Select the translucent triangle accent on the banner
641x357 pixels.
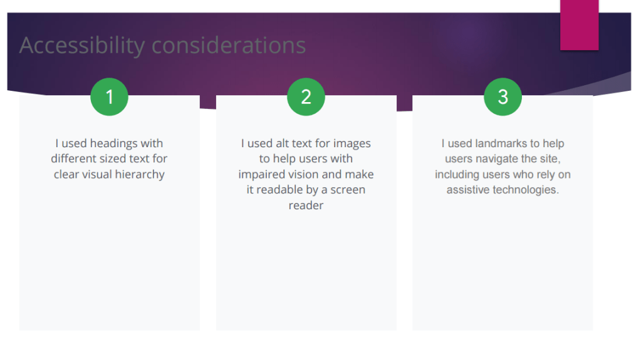(x=602, y=86)
